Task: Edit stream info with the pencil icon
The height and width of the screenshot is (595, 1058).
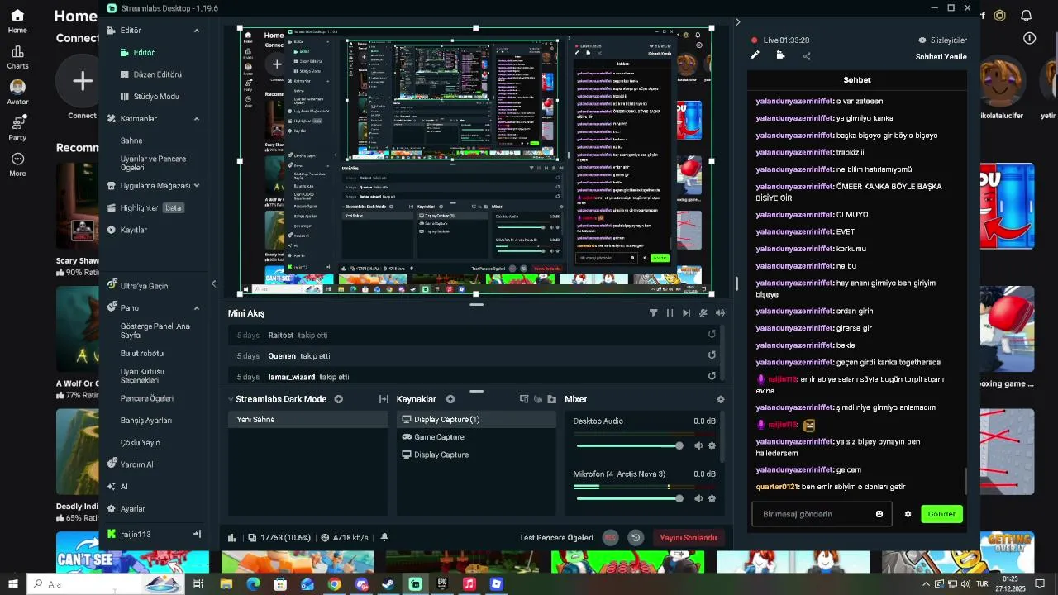Action: 755,55
